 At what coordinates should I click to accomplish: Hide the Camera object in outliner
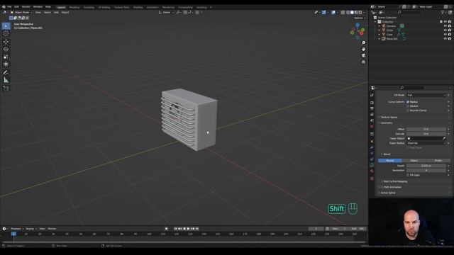coord(445,26)
